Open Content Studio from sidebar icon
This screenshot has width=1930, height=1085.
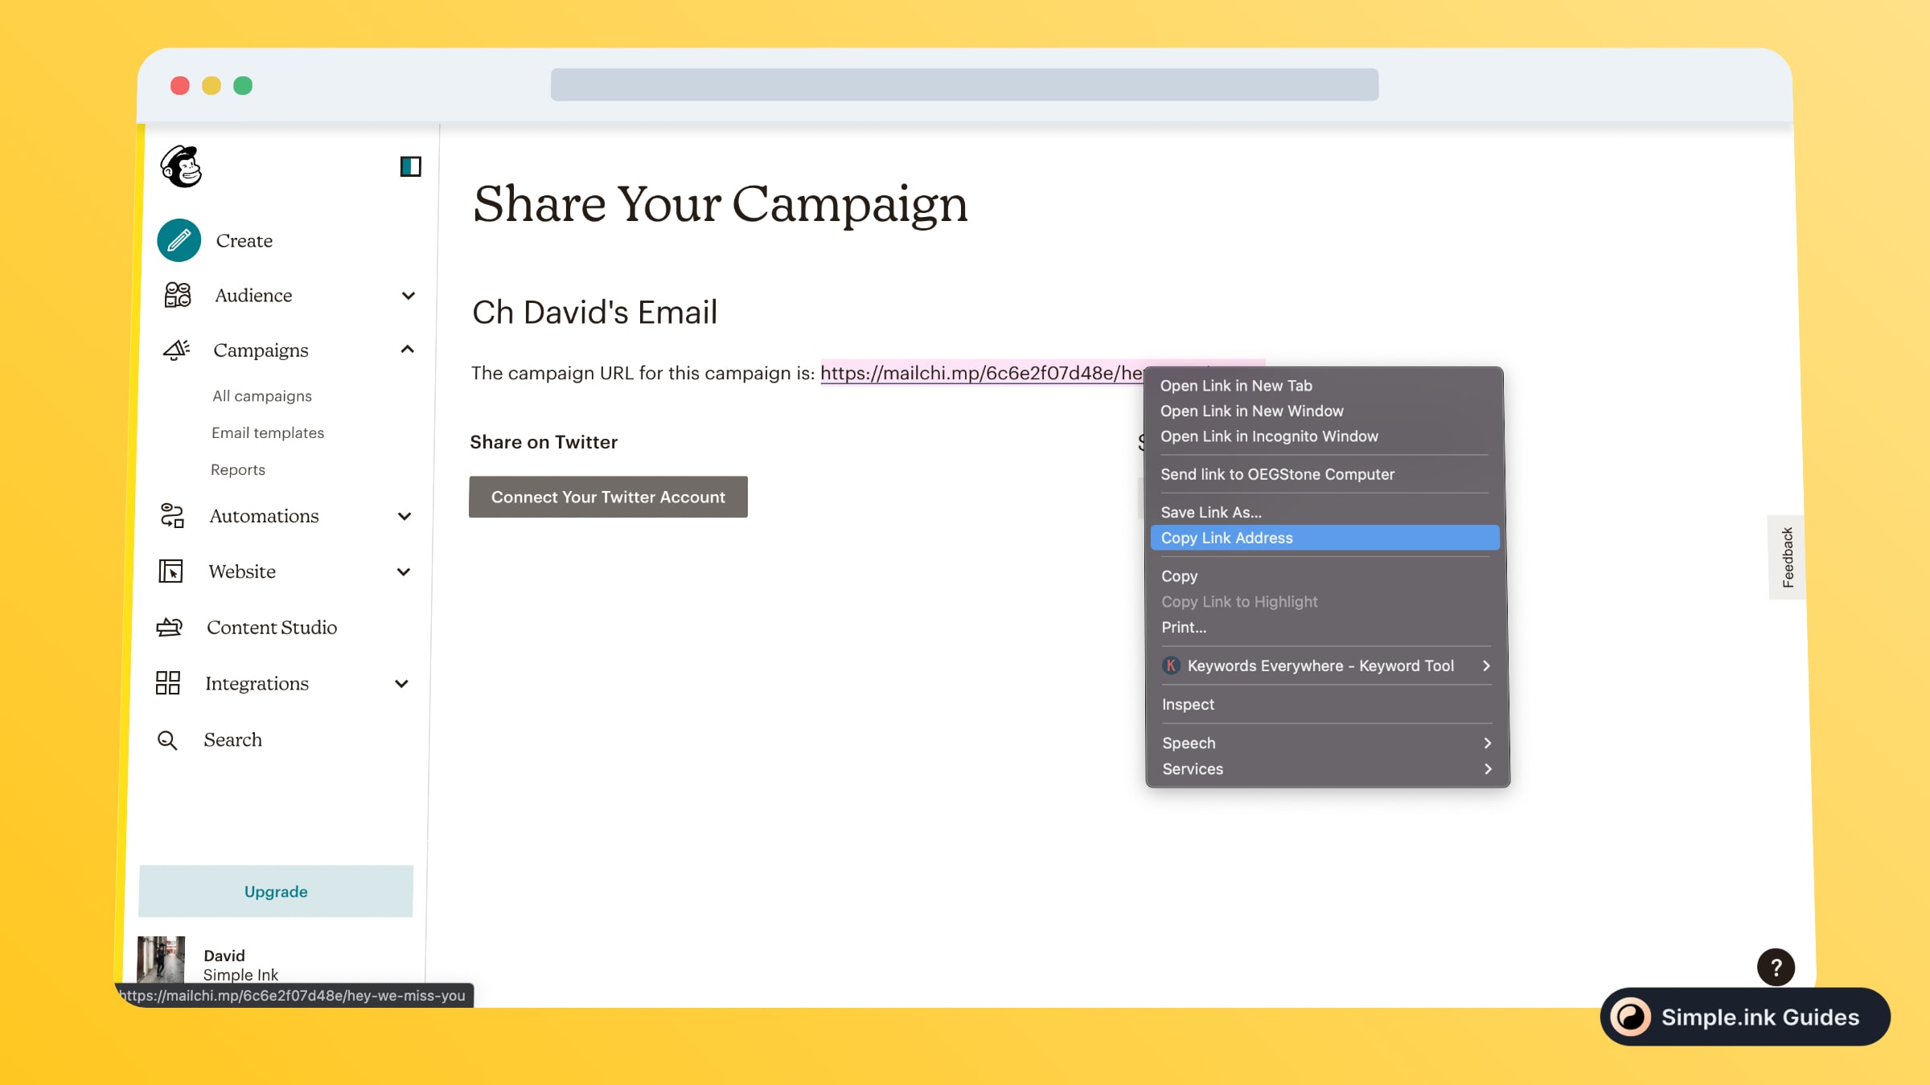pos(169,627)
